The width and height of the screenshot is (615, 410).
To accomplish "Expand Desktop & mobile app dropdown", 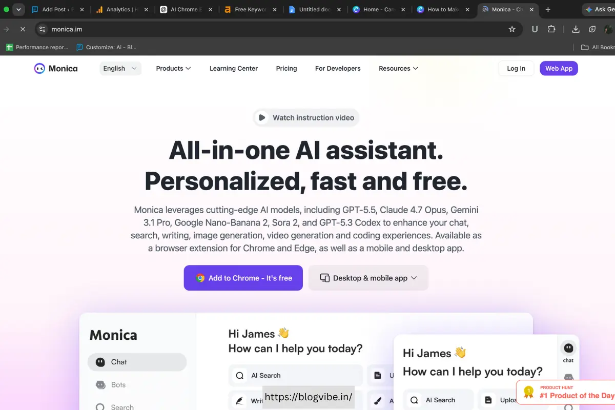I will pos(368,278).
